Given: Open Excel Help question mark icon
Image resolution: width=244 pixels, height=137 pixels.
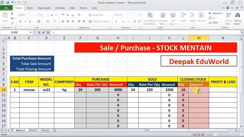Looking at the screenshot, I should pos(228,8).
